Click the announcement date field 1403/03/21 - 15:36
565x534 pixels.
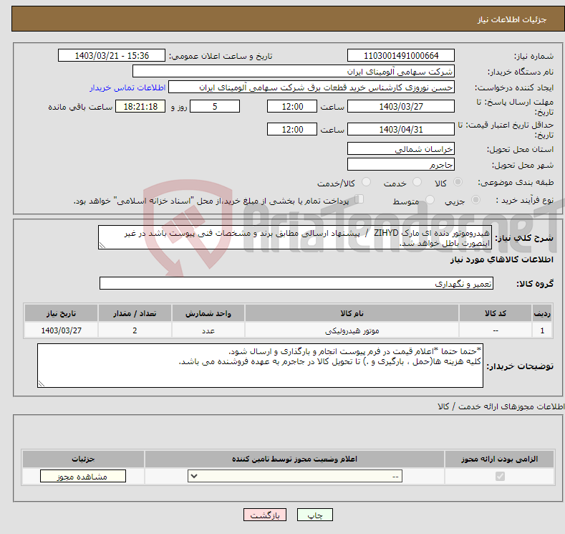112,55
